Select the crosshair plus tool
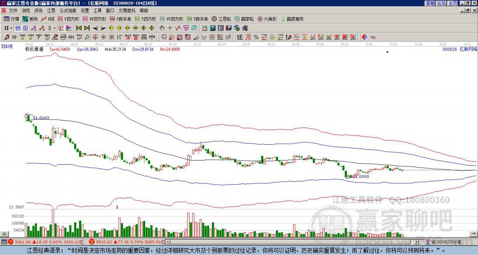The height and width of the screenshot is (255, 478). point(170,28)
